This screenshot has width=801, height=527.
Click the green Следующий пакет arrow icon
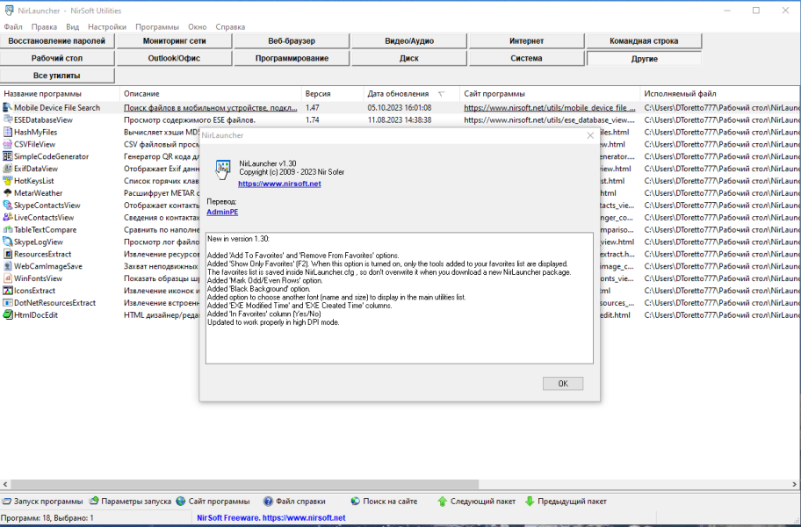[443, 502]
